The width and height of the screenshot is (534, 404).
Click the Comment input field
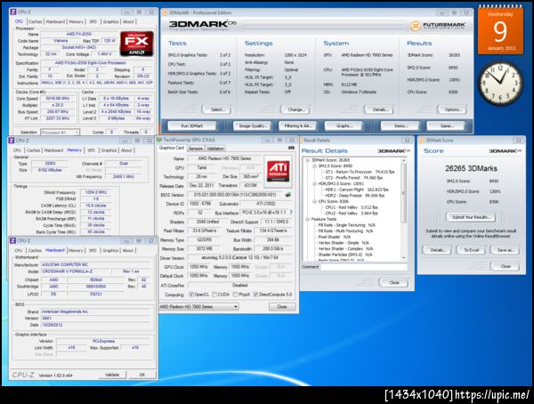coord(363,267)
